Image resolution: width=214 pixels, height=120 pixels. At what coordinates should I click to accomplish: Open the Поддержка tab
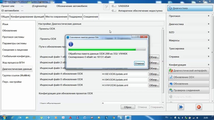(x=75, y=17)
